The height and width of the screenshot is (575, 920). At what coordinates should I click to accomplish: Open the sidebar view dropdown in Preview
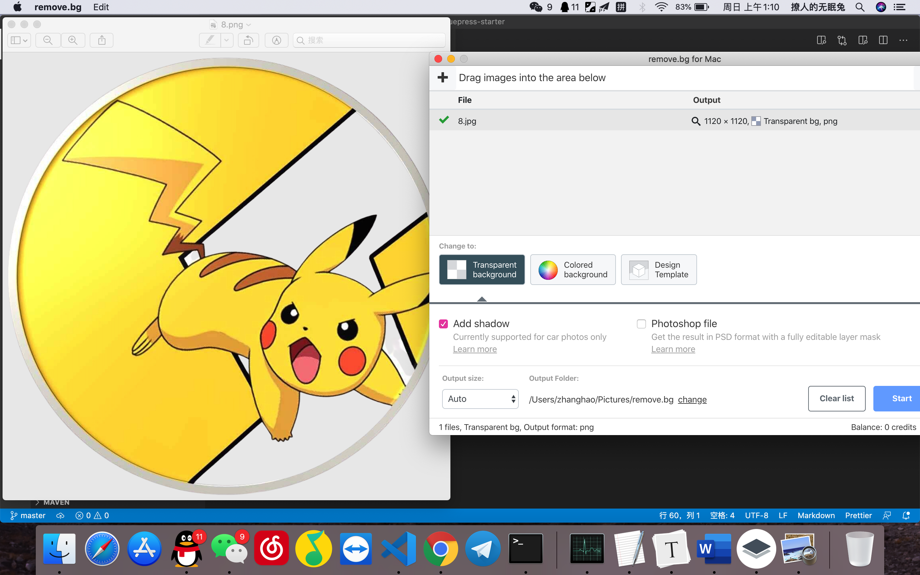(x=19, y=40)
